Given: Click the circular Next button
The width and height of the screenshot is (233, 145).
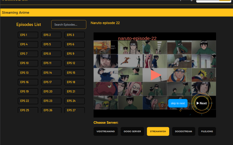Looking at the screenshot, I should (202, 103).
